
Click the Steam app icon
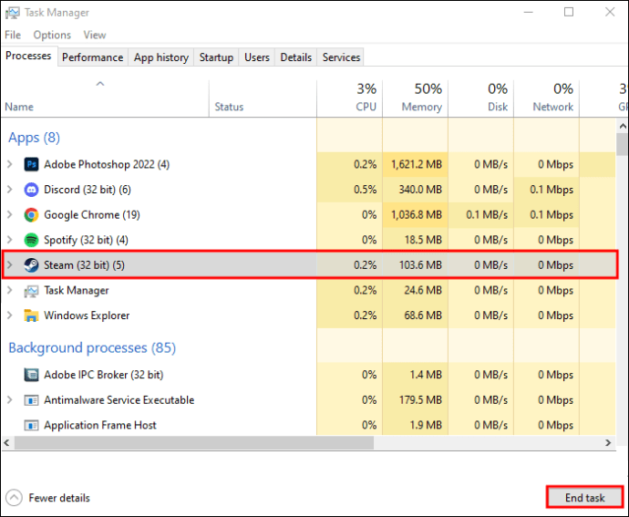pyautogui.click(x=31, y=265)
